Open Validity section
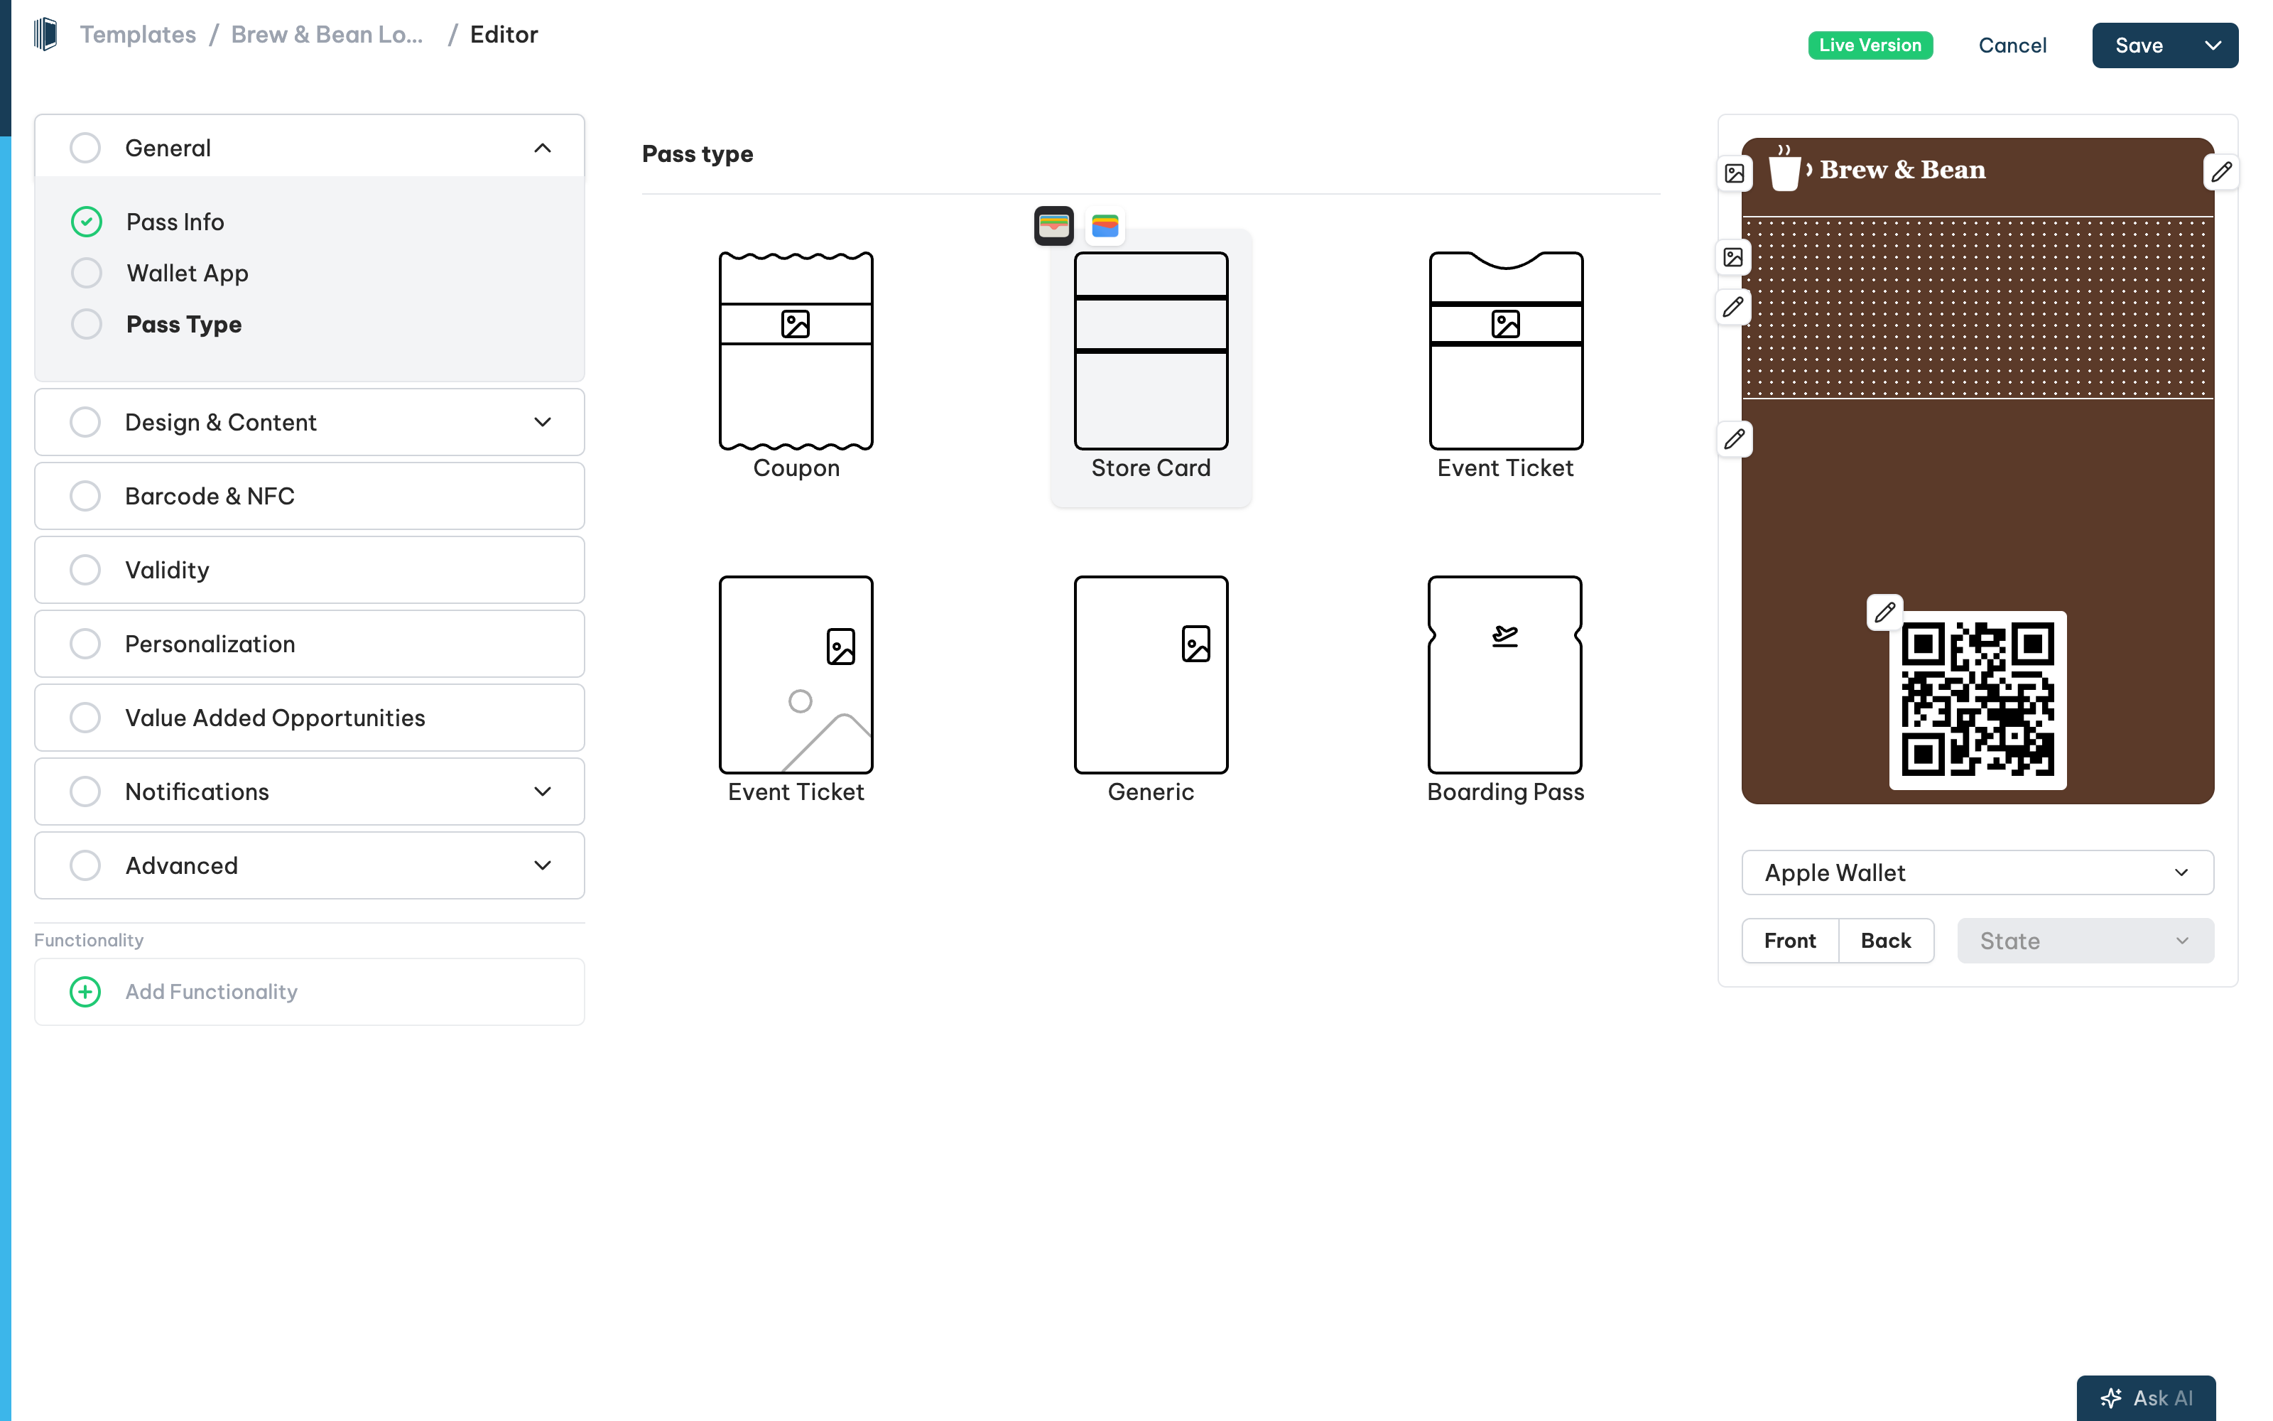Viewport: 2273px width, 1421px height. (x=309, y=570)
